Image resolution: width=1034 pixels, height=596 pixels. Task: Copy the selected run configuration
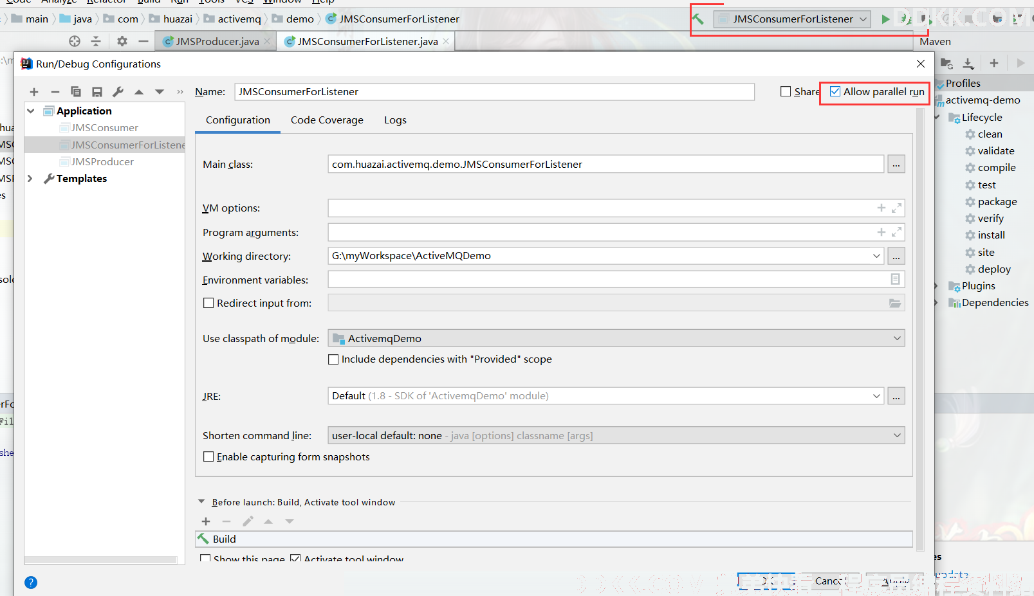pyautogui.click(x=76, y=92)
